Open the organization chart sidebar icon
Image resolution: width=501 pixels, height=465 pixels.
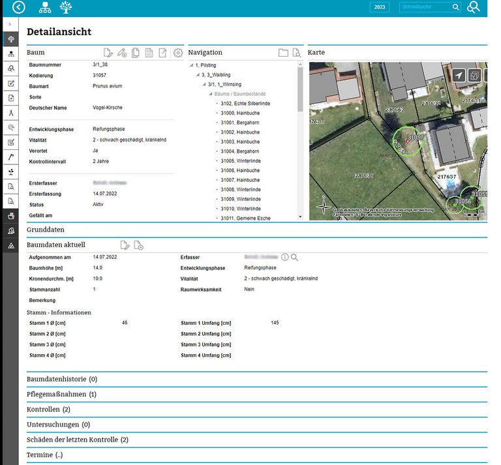11,54
